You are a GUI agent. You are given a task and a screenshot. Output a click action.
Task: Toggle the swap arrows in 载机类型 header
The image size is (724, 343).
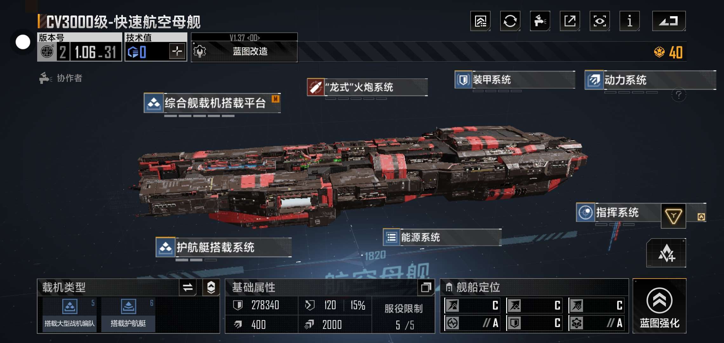point(188,288)
